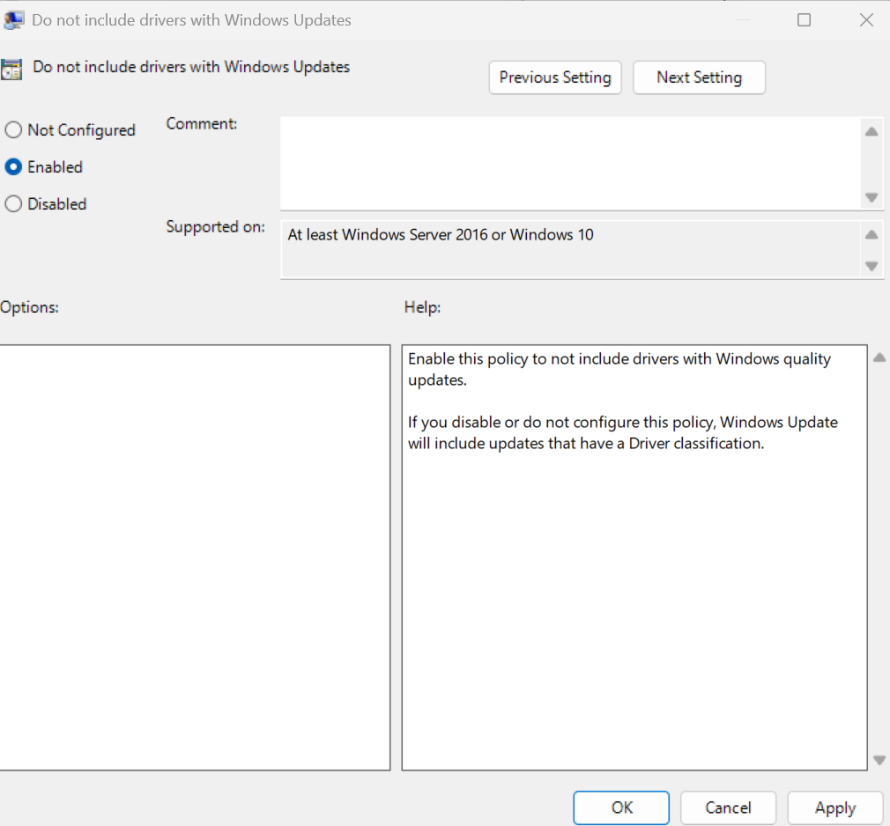Go to Next Setting
Image resolution: width=890 pixels, height=826 pixels.
tap(700, 77)
